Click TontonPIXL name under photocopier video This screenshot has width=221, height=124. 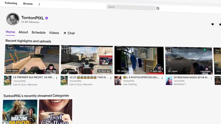click(129, 81)
